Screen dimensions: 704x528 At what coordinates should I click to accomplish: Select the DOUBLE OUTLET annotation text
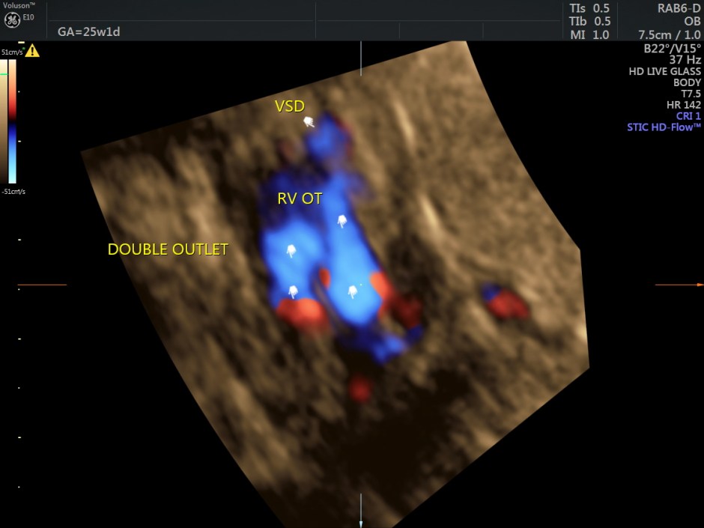pyautogui.click(x=168, y=249)
